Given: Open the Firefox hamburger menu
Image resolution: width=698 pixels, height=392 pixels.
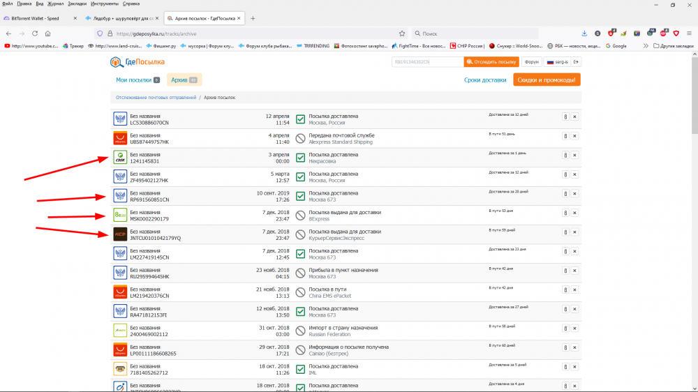Looking at the screenshot, I should point(688,33).
